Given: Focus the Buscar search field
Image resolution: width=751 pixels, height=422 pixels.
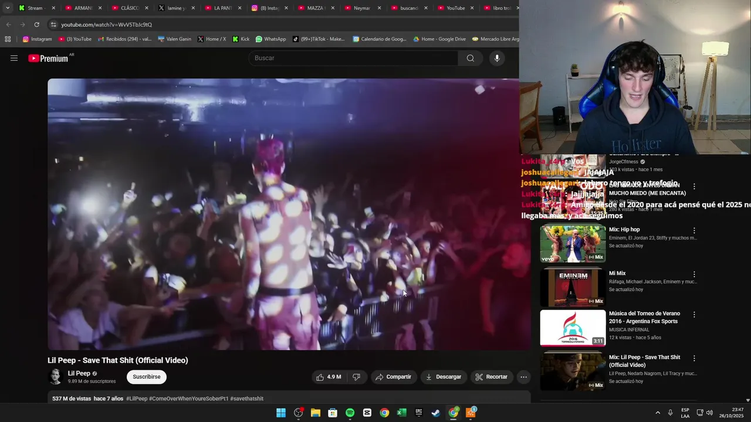Looking at the screenshot, I should click(353, 58).
